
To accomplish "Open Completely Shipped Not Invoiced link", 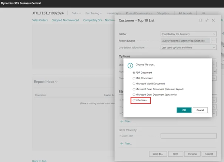I will coord(99,20).
